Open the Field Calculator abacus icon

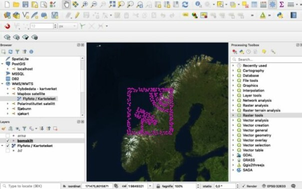click(x=263, y=4)
